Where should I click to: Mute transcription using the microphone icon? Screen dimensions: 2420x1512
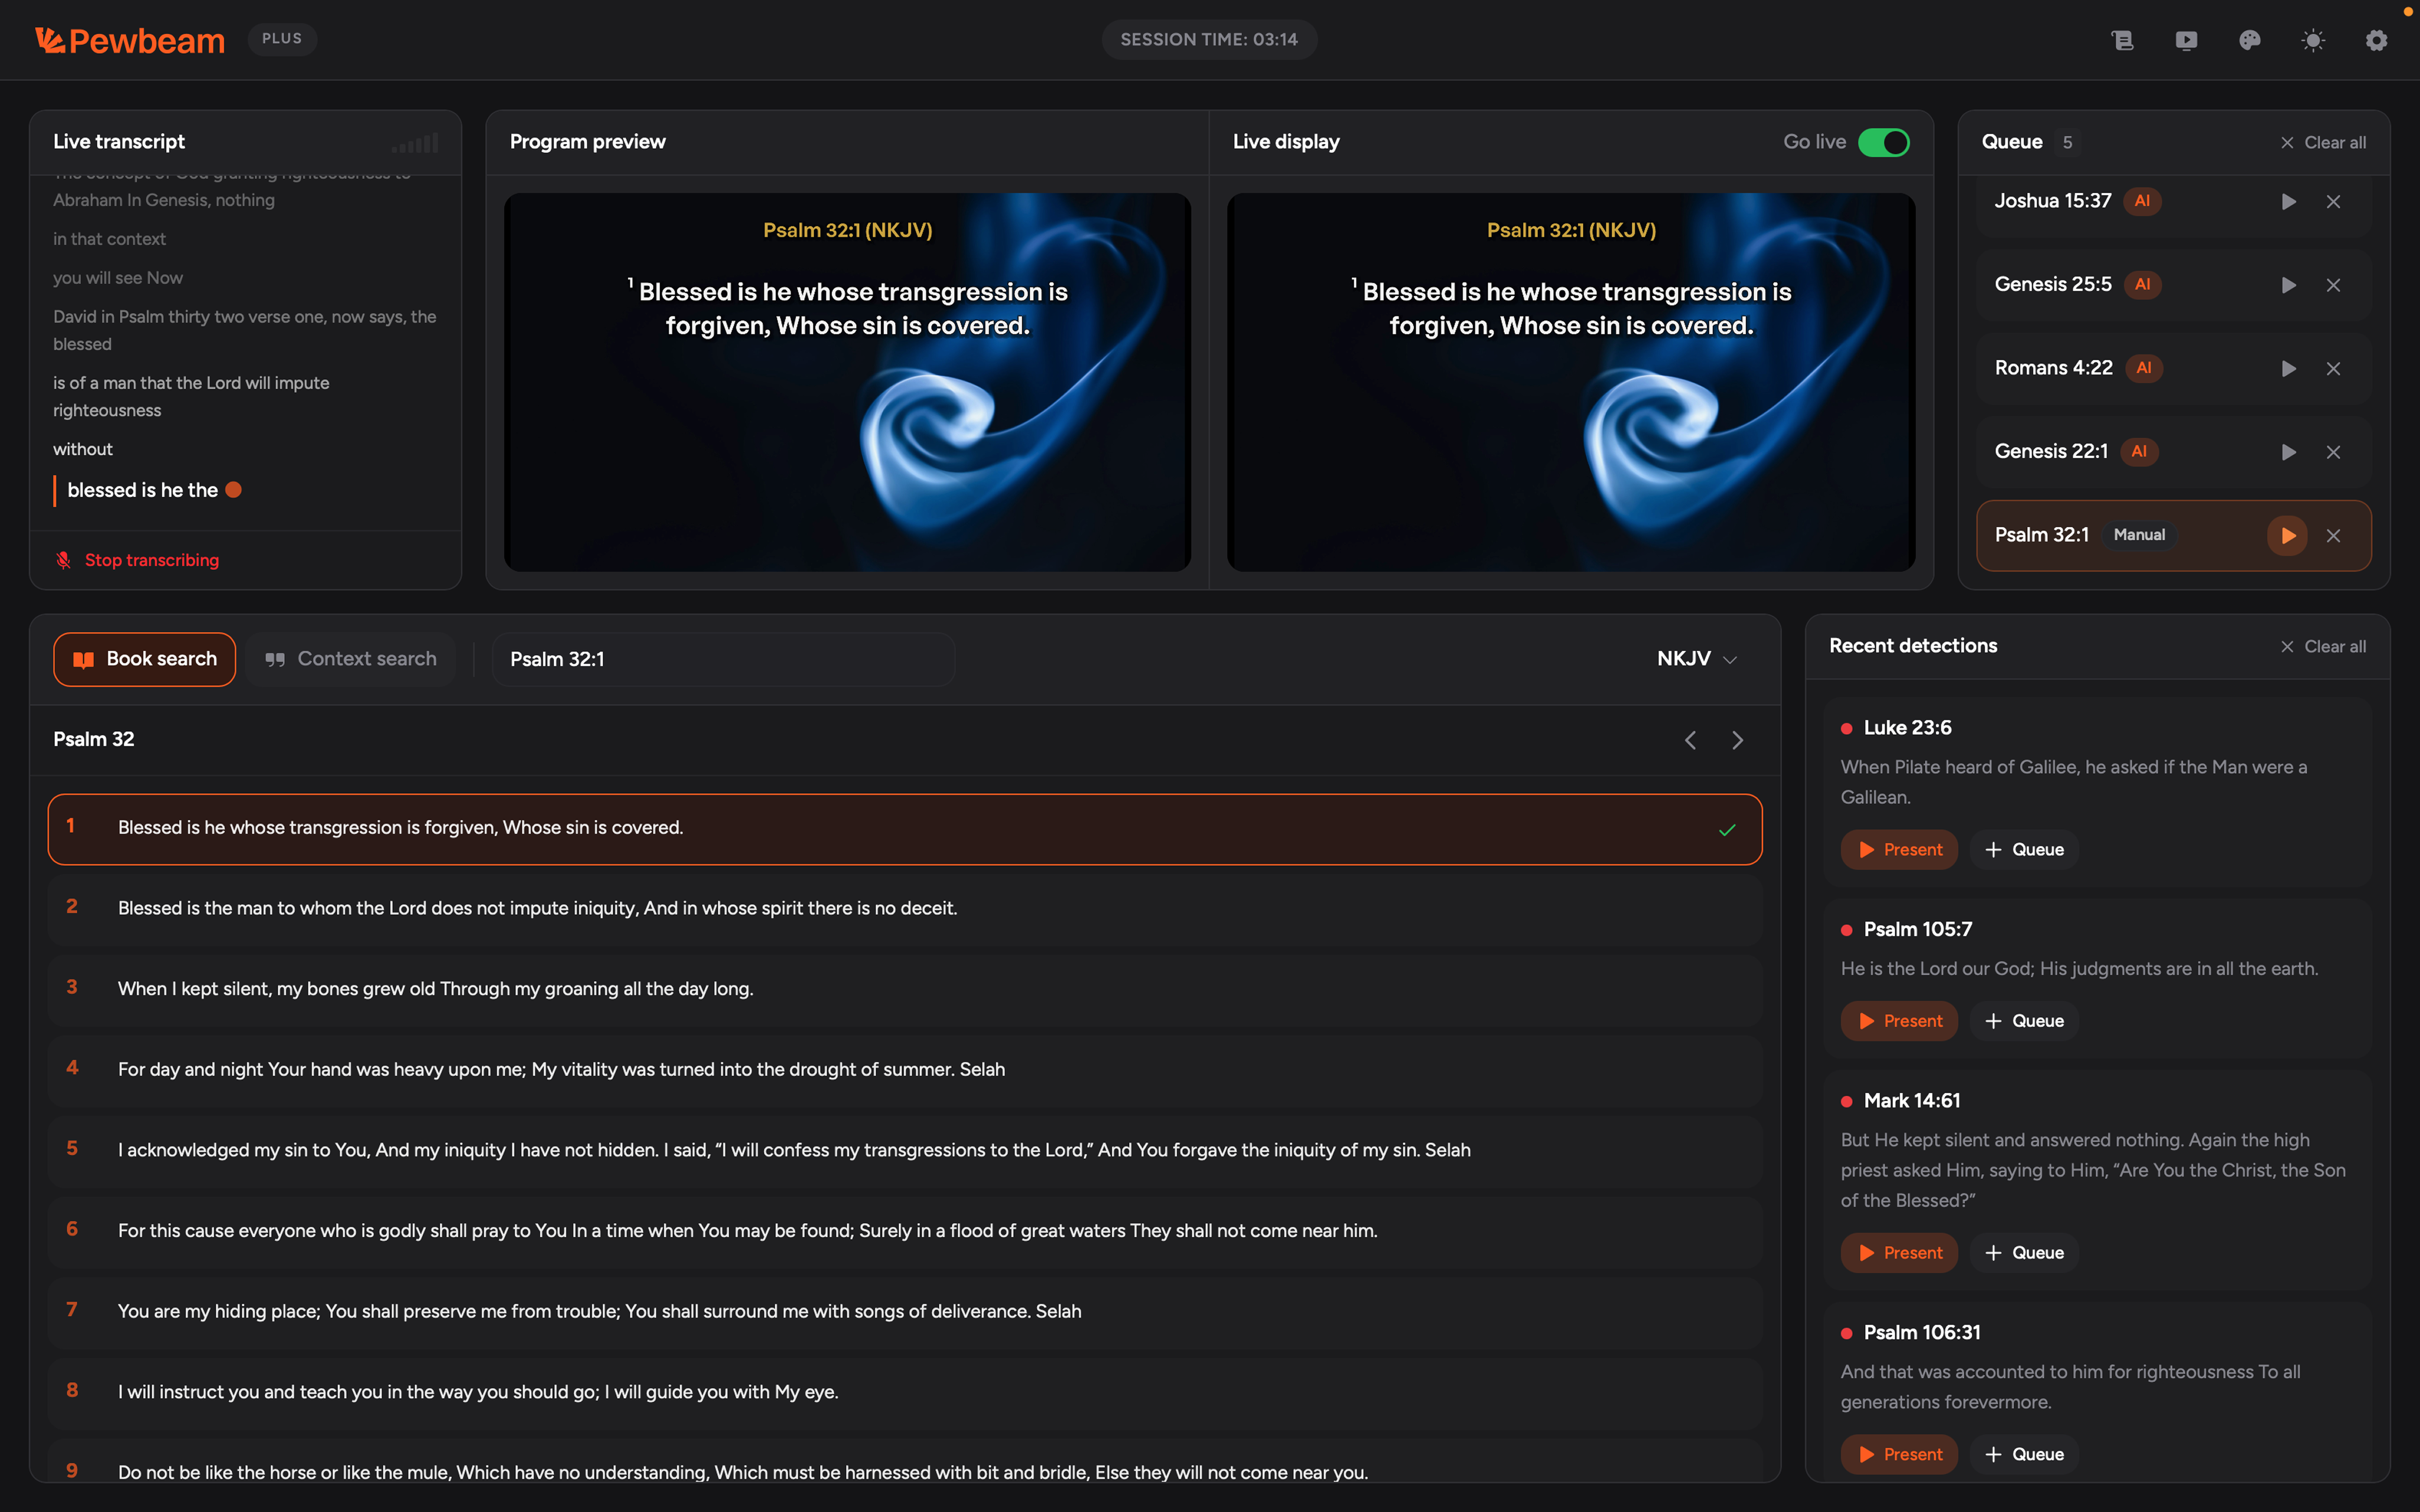click(x=63, y=560)
